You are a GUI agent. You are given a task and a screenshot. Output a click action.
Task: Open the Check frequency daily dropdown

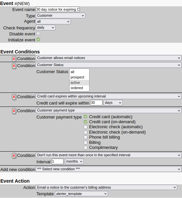(x=46, y=27)
